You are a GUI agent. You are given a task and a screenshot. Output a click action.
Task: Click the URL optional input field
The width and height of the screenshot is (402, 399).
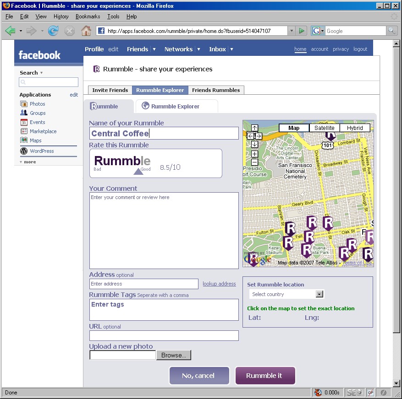click(x=164, y=335)
